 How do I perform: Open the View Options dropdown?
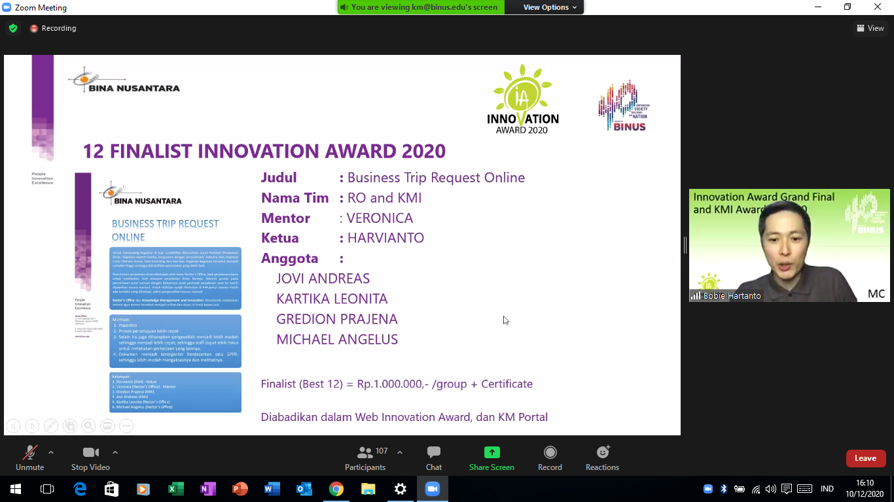pyautogui.click(x=550, y=7)
